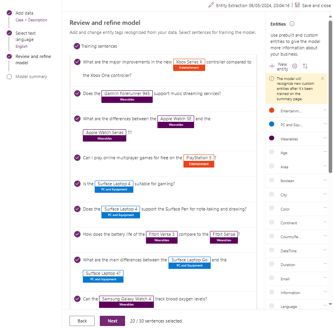Screen dimensions: 333x328
Task: Open the Review and refine model step
Action: click(x=33, y=60)
